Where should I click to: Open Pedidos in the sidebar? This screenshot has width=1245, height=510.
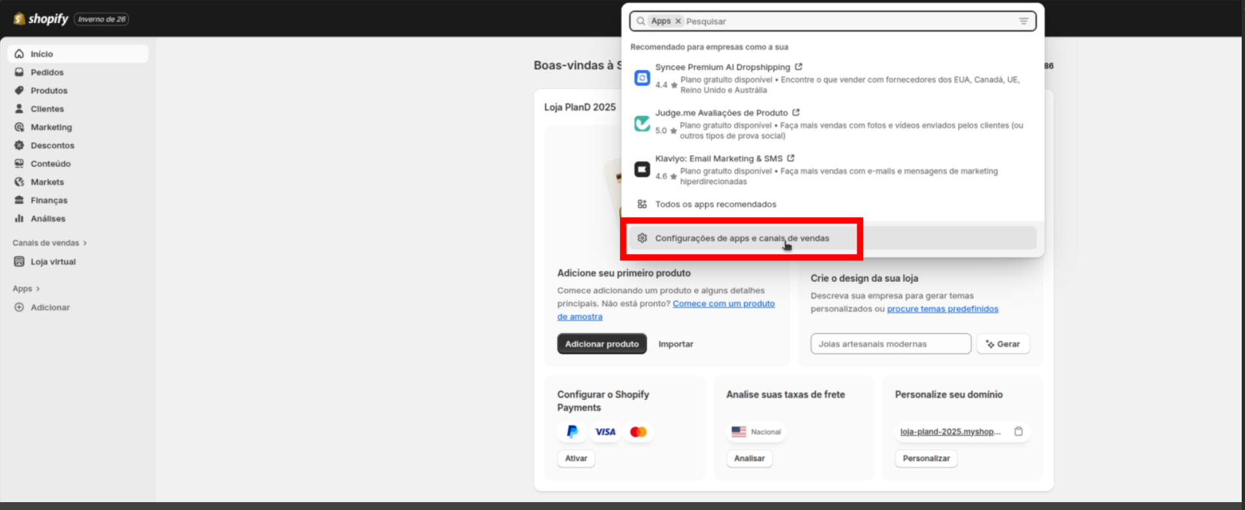click(78, 72)
